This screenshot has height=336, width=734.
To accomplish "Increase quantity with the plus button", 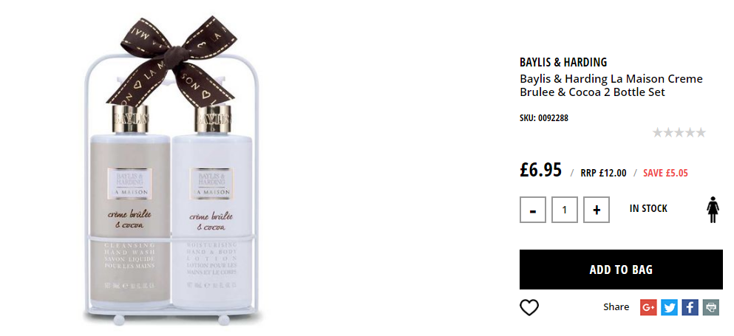I will pos(597,210).
